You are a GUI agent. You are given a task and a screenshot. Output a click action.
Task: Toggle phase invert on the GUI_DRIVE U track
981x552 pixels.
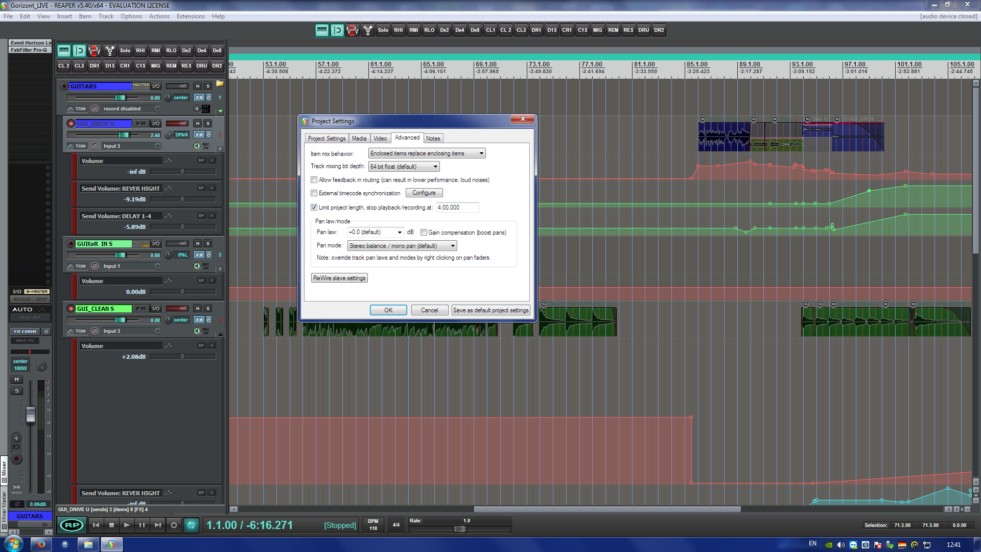click(95, 146)
